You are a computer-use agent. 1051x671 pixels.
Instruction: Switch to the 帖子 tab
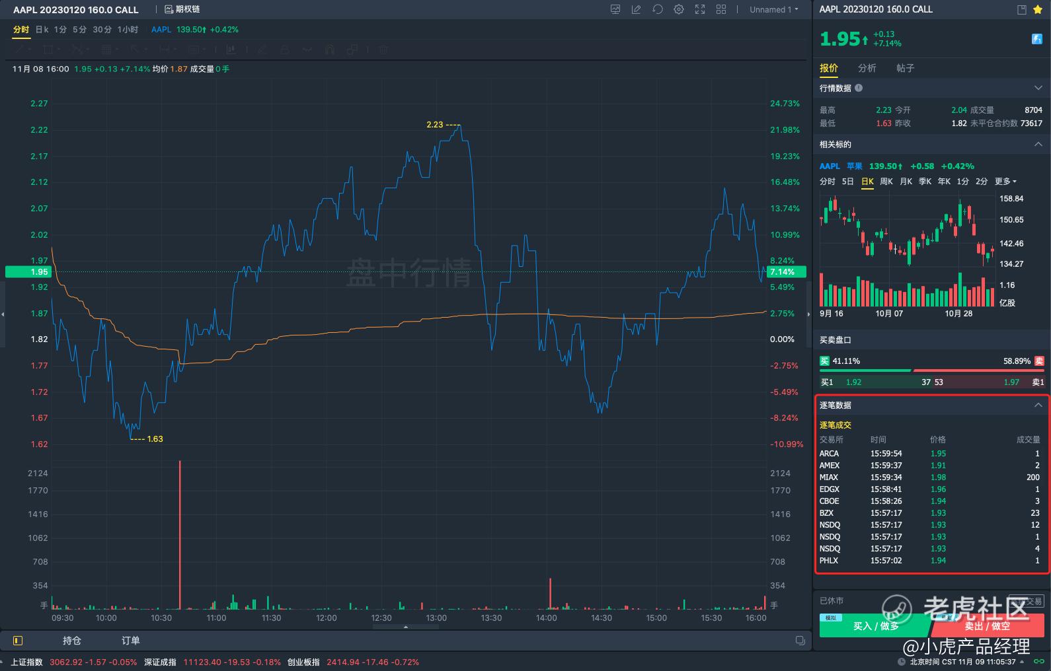click(906, 68)
